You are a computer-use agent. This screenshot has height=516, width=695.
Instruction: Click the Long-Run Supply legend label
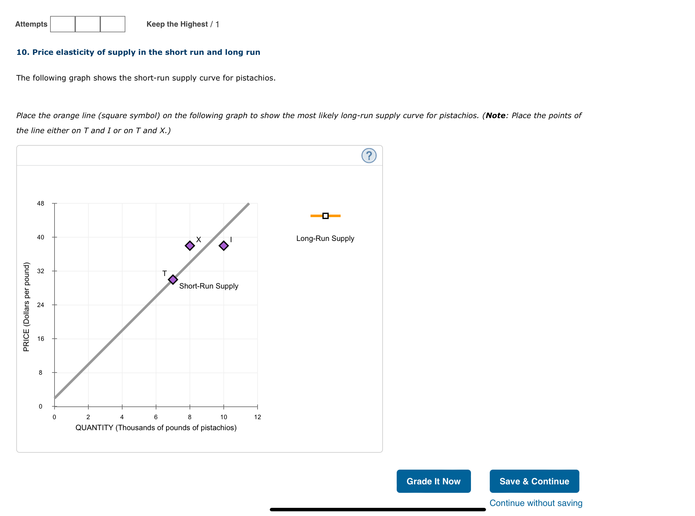325,238
